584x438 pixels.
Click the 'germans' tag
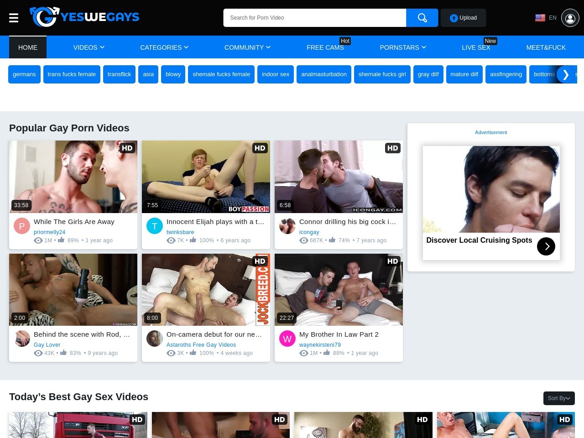(24, 74)
